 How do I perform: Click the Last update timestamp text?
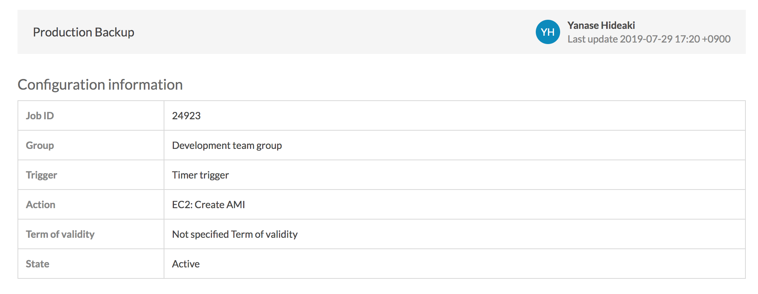click(649, 39)
